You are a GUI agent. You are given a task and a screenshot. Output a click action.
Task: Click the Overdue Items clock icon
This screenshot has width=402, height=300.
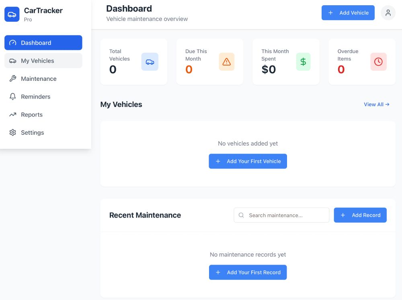tap(378, 62)
